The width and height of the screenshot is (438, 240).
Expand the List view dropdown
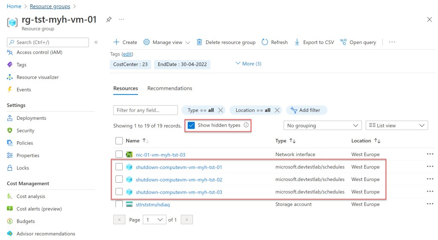pos(397,125)
